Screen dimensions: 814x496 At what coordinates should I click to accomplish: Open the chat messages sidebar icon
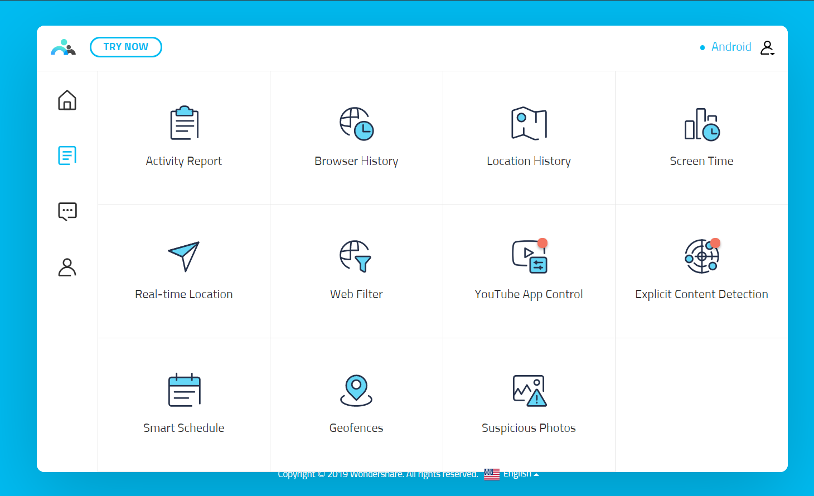click(x=67, y=211)
